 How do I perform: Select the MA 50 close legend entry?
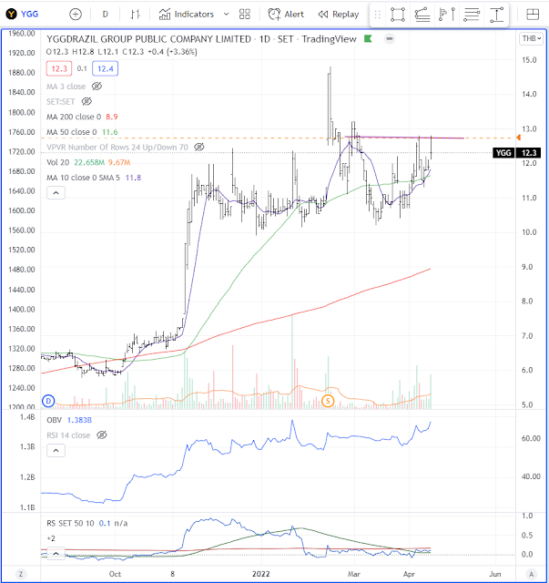pos(71,132)
